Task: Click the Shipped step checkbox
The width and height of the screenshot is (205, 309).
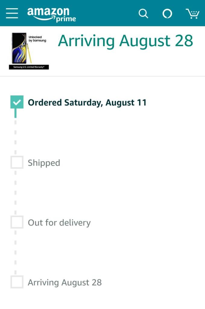Action: pos(17,162)
